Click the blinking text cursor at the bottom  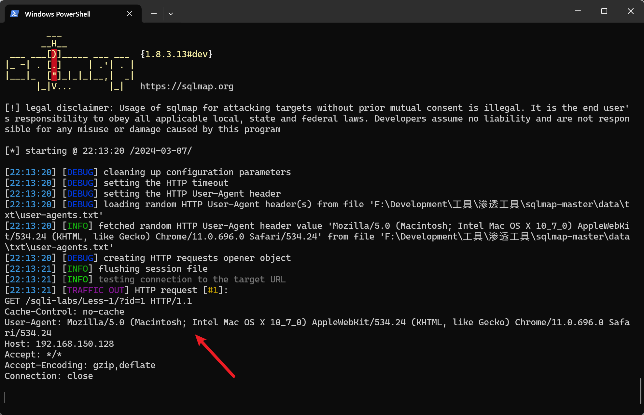point(5,397)
